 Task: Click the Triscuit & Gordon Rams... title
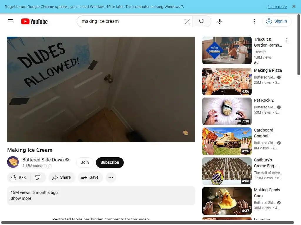[x=268, y=42]
